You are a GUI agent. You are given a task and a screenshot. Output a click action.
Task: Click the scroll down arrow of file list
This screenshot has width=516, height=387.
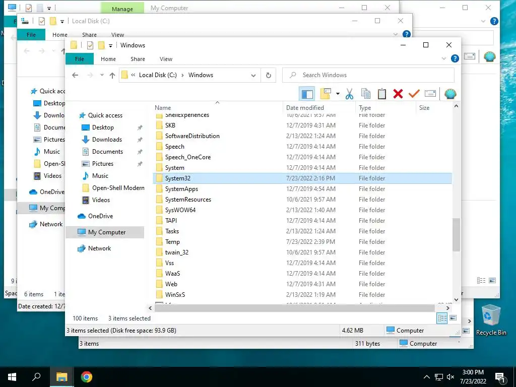pos(456,300)
